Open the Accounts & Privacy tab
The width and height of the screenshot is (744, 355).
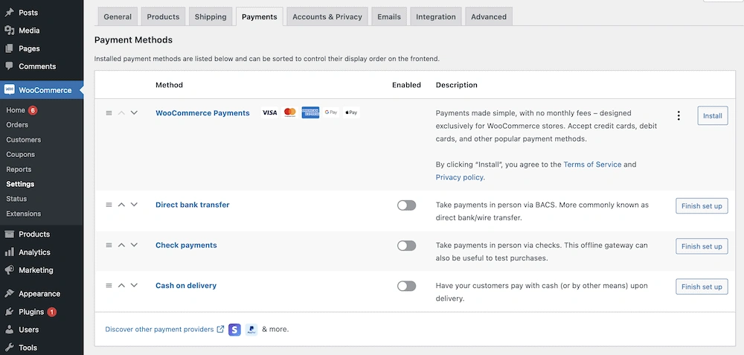click(327, 16)
